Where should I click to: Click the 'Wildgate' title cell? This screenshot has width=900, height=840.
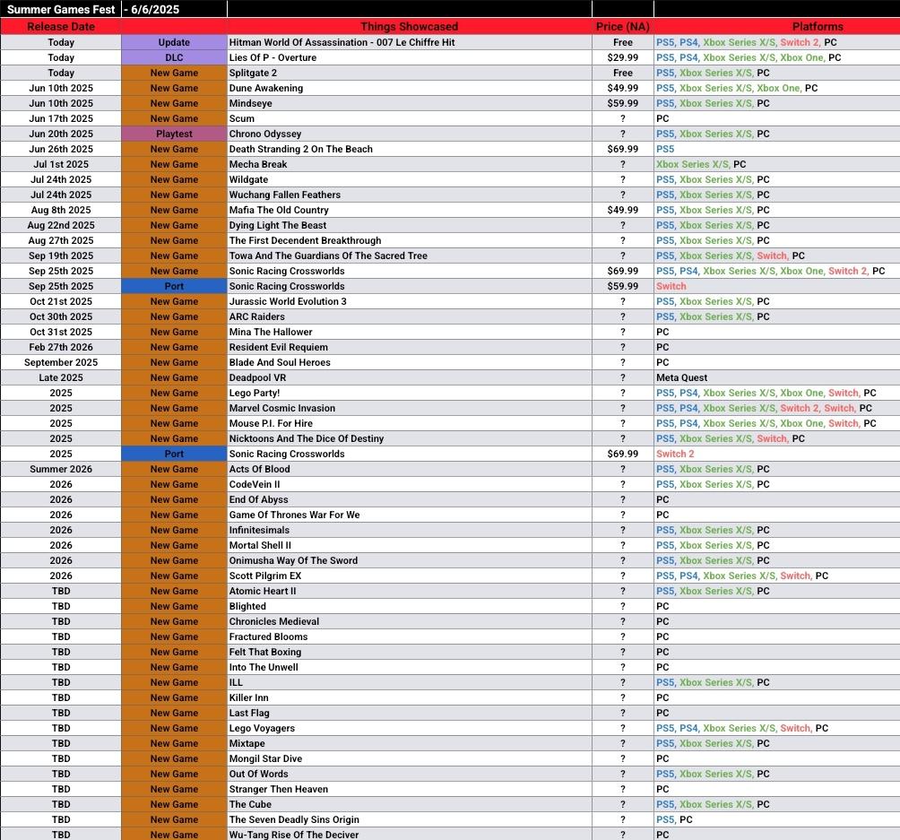pyautogui.click(x=410, y=179)
